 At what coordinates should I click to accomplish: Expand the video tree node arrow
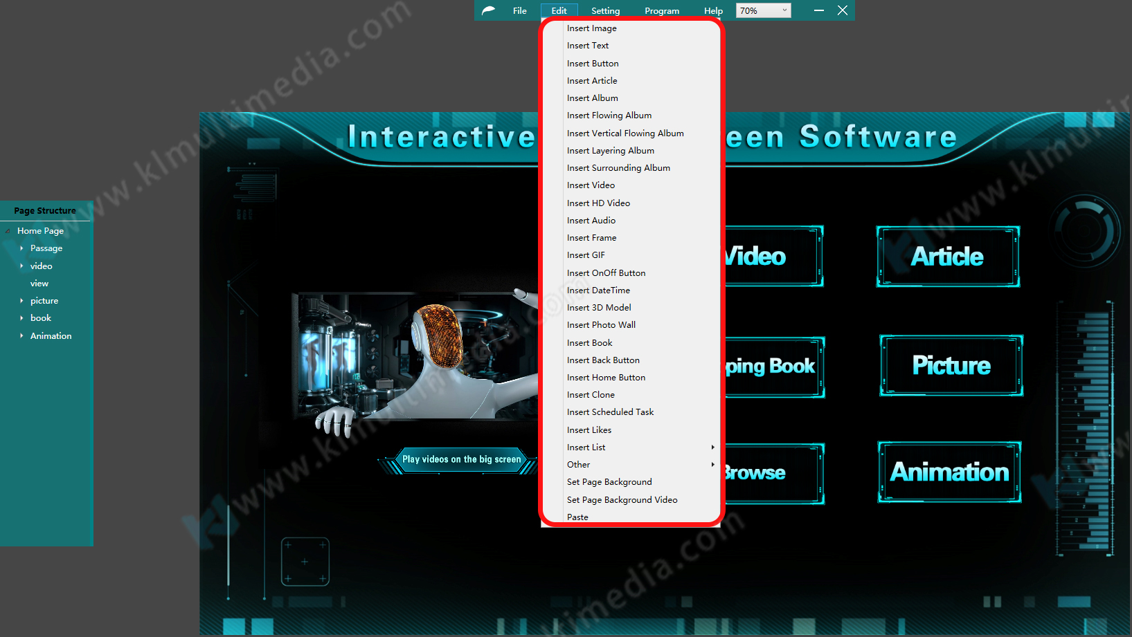pos(21,266)
